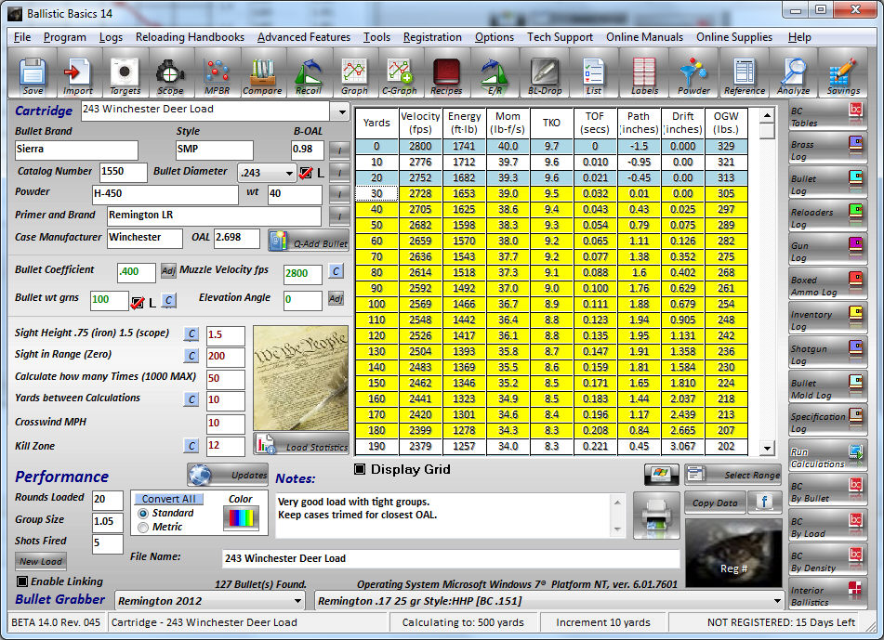Enable Linking checkbox
Viewport: 884px width, 640px height.
[x=22, y=581]
